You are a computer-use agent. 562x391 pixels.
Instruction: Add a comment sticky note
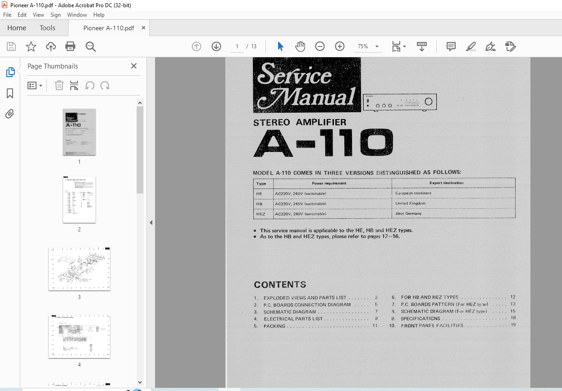point(451,46)
